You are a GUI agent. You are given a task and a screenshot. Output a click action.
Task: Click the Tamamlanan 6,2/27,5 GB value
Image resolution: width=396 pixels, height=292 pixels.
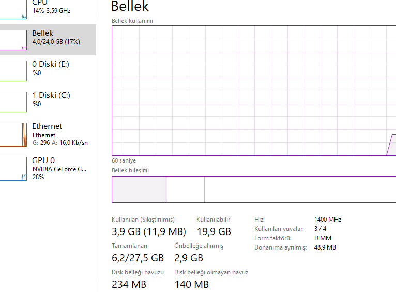click(138, 258)
